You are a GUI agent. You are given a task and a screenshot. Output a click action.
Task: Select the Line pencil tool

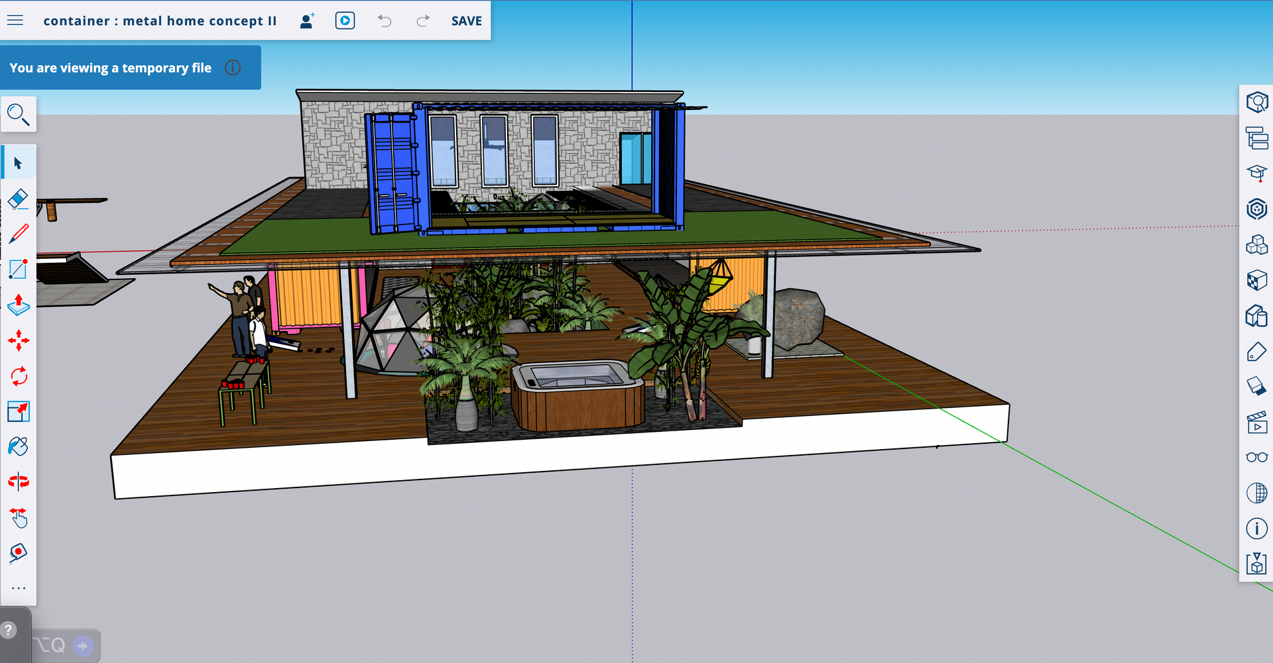(19, 233)
